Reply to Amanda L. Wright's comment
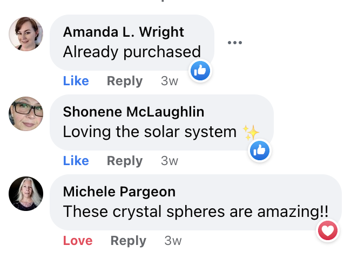This screenshot has height=259, width=351. (125, 81)
